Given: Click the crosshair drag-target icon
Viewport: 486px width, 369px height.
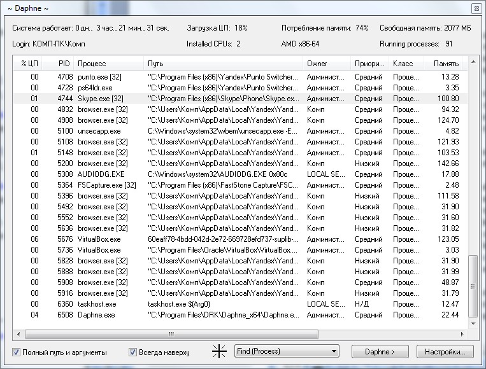Looking at the screenshot, I should (x=219, y=351).
